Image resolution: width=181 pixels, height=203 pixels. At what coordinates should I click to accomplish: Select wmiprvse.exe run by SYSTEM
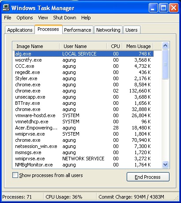point(84,134)
